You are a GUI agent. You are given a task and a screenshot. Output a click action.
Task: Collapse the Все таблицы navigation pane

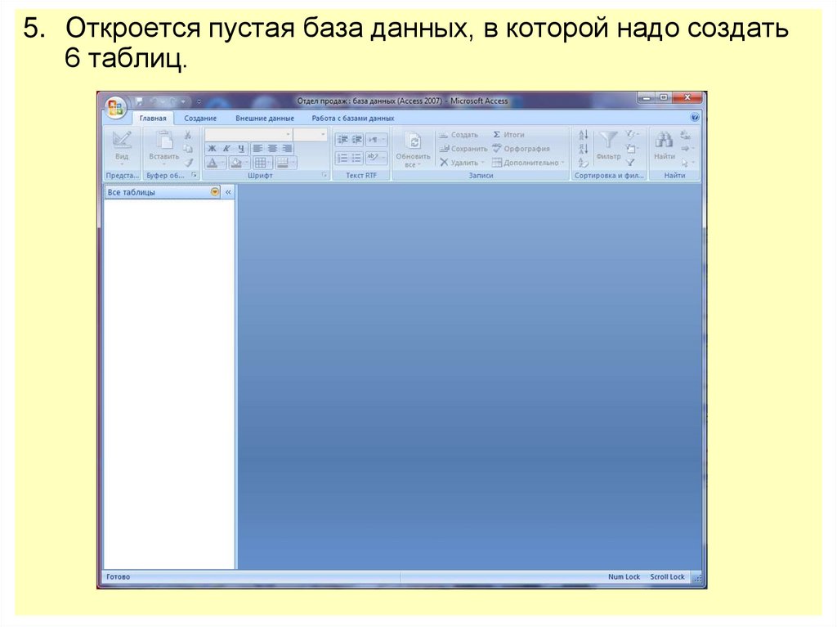point(228,192)
